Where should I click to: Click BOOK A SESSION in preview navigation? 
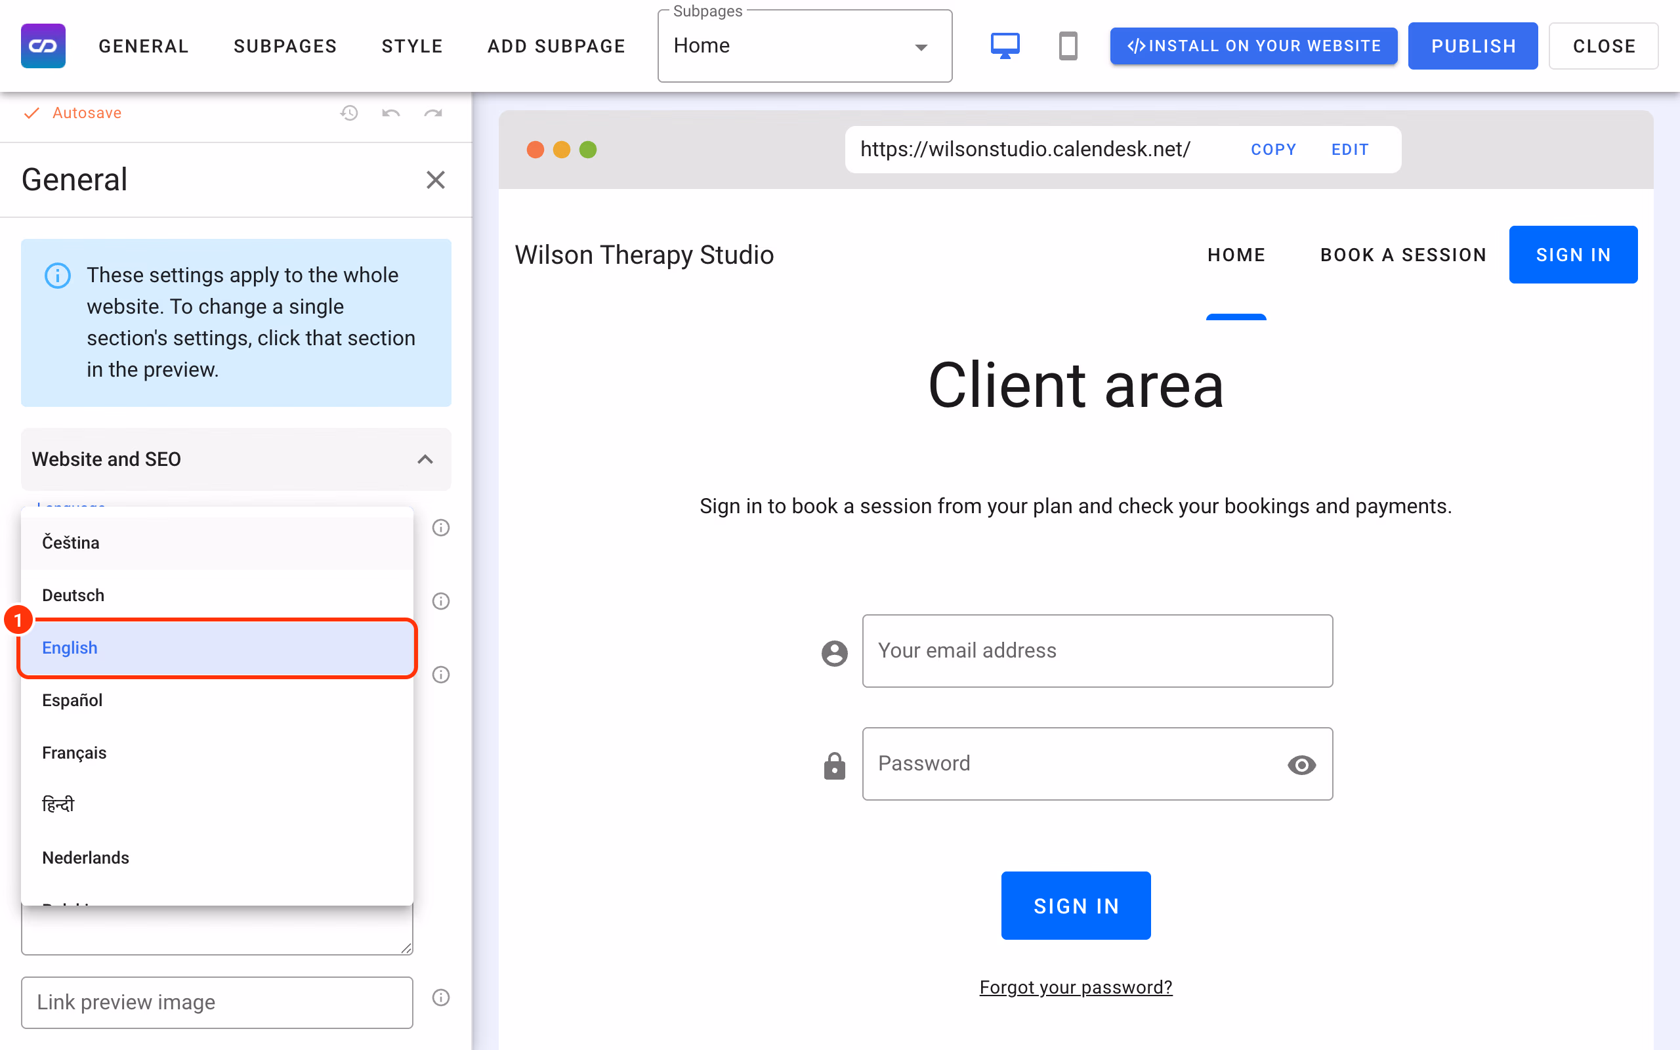[x=1403, y=255]
